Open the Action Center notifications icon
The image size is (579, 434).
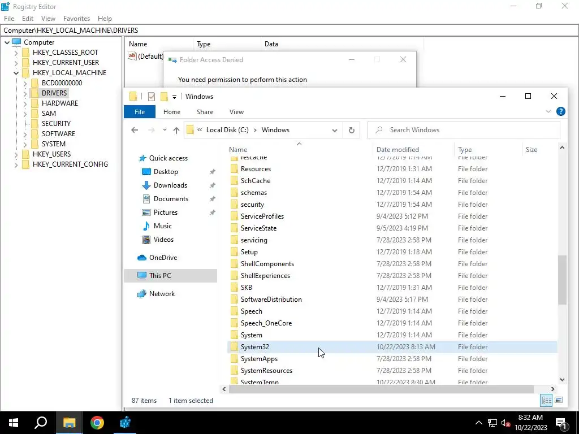[x=561, y=423]
